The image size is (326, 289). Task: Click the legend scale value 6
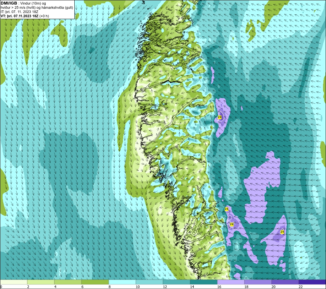[82, 287]
